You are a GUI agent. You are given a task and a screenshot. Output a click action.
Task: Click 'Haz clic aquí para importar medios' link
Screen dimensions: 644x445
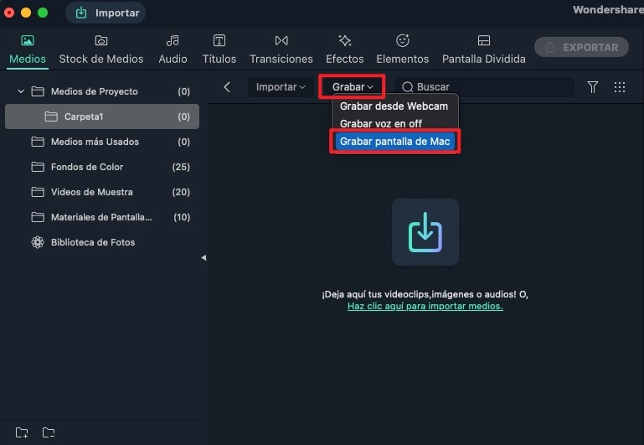(425, 306)
